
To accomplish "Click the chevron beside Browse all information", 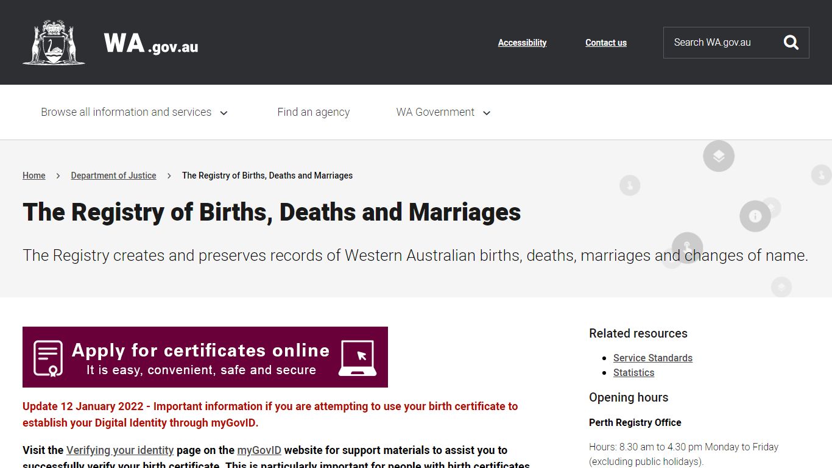I will pos(224,113).
